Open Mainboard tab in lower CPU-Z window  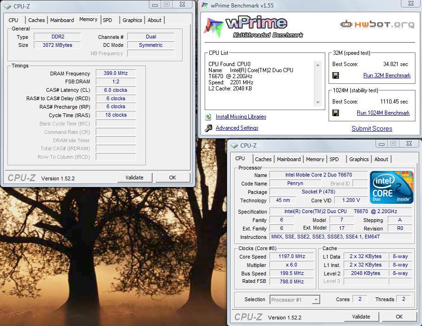pyautogui.click(x=289, y=159)
